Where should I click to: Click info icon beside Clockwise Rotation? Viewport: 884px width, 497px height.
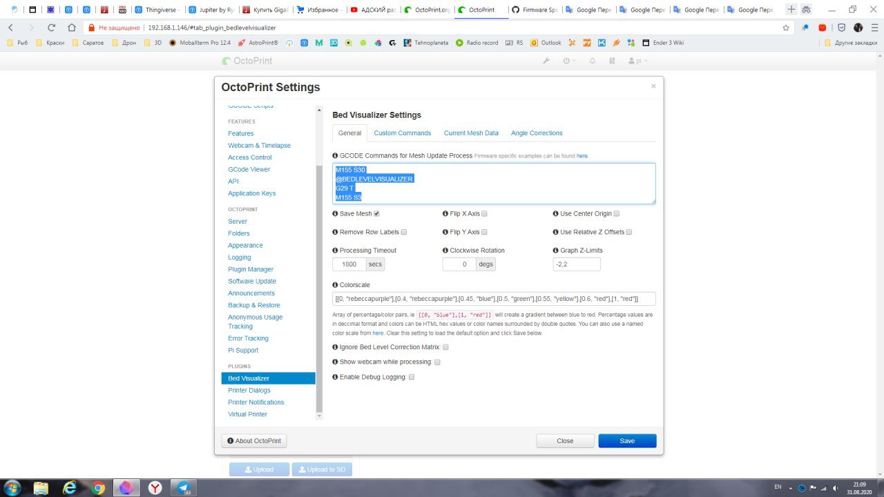point(445,251)
